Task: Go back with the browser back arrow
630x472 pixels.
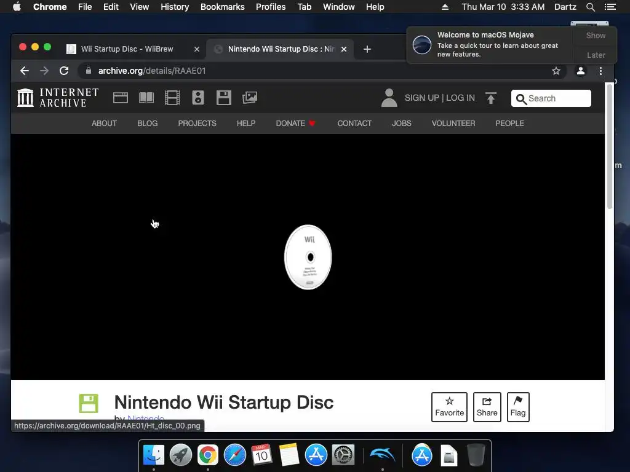Action: [x=25, y=71]
